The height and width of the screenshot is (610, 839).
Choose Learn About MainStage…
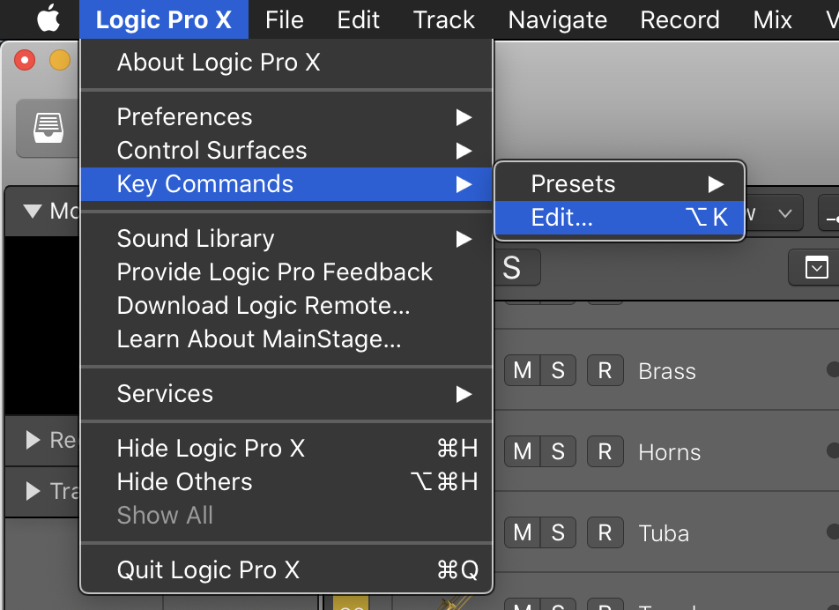click(286, 339)
